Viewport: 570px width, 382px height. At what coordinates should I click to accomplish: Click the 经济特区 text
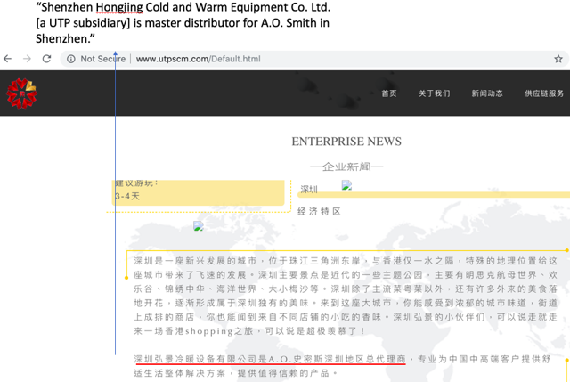[319, 212]
